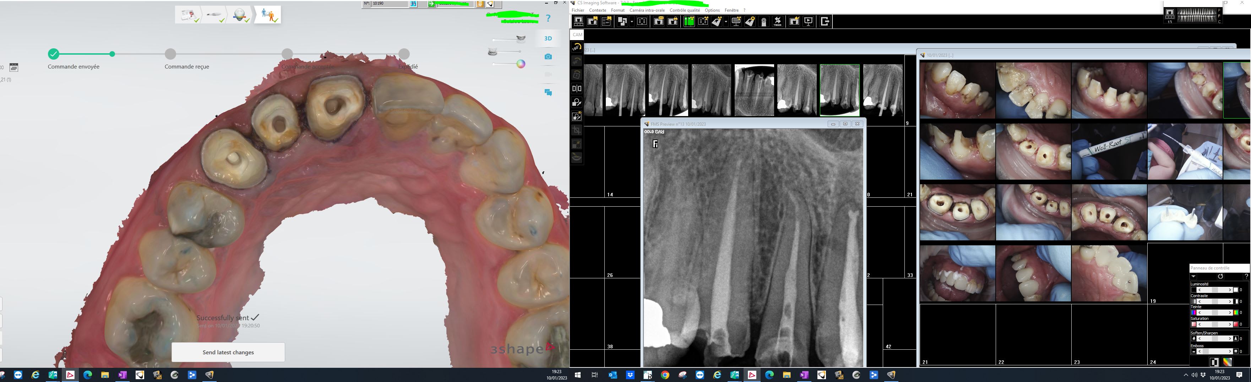Click the slideshow presentation toolbar icon

pyautogui.click(x=808, y=21)
